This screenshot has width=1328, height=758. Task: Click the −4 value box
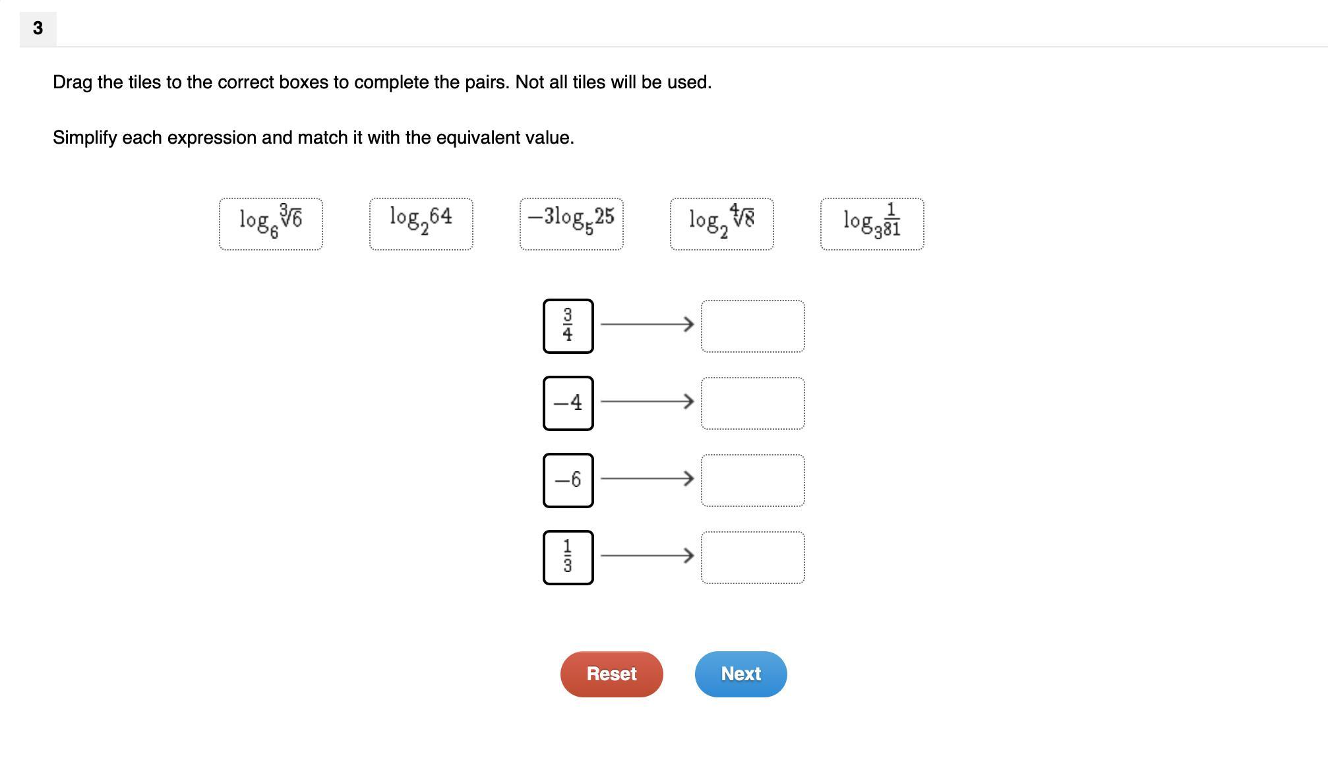coord(568,403)
